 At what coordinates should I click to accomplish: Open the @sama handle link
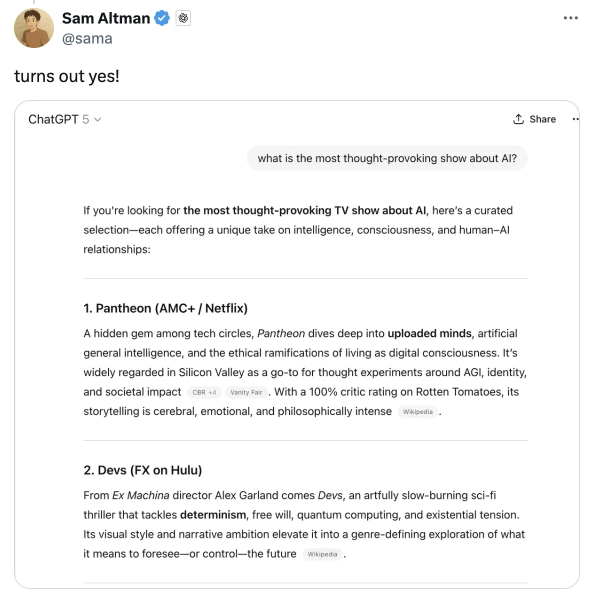click(87, 38)
